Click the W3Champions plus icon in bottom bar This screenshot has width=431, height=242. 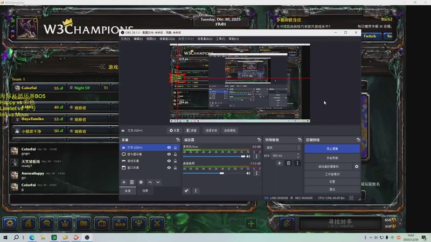point(251,224)
